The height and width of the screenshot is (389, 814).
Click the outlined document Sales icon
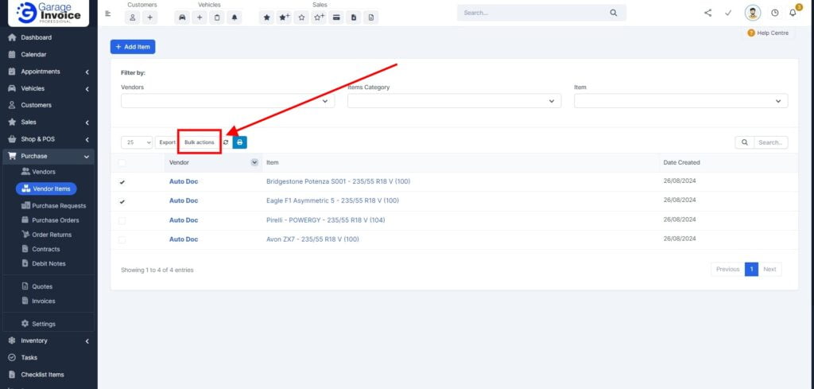click(370, 18)
